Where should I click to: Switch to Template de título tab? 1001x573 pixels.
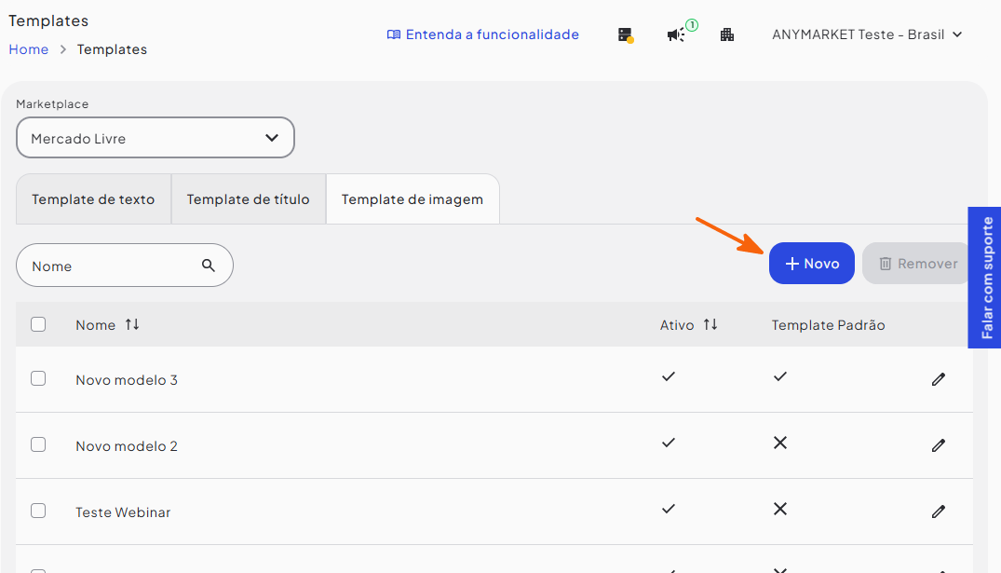(249, 199)
